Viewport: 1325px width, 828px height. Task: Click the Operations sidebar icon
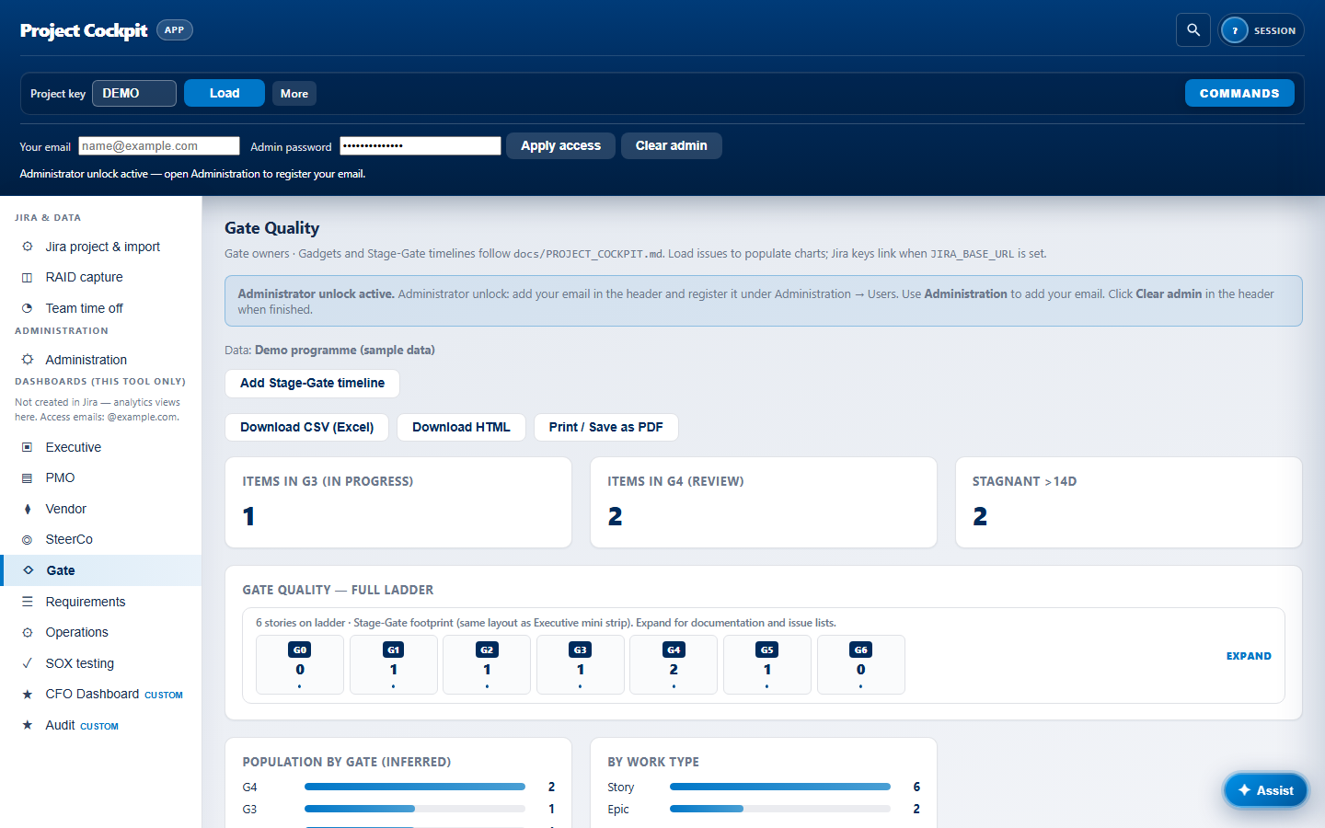point(28,632)
